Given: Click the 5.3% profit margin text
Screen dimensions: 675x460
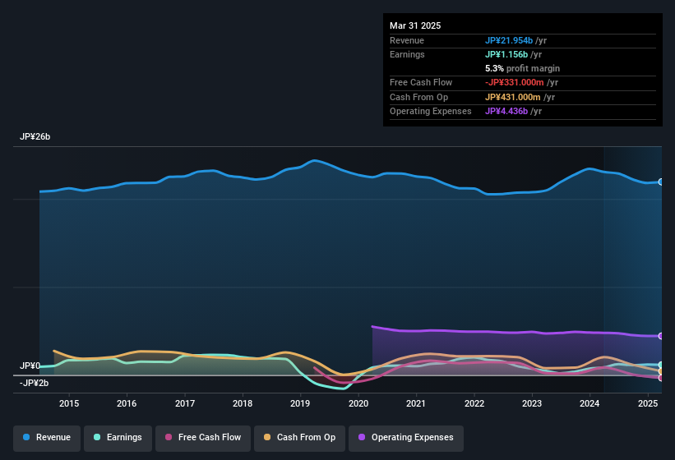Looking at the screenshot, I should tap(522, 68).
